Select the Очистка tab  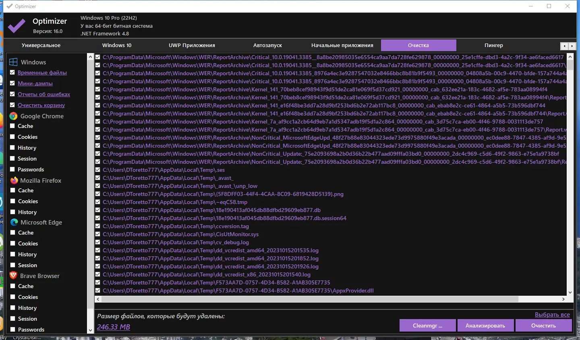pos(418,45)
